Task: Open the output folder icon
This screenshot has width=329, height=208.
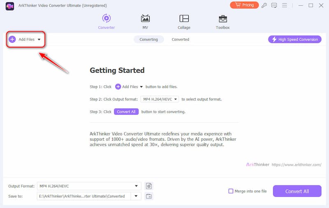Action: pos(149,196)
